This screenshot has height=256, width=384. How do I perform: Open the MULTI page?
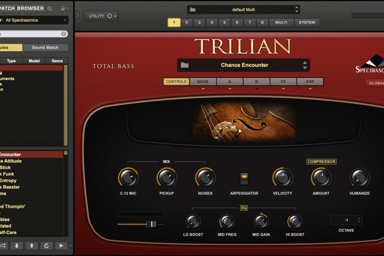pos(281,22)
